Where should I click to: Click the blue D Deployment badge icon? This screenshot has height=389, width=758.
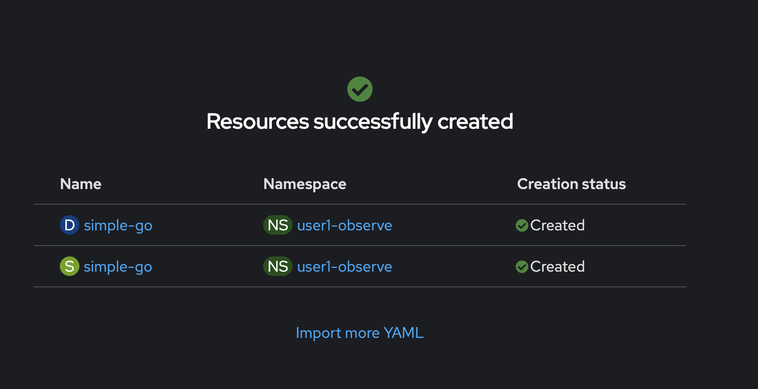pos(70,225)
